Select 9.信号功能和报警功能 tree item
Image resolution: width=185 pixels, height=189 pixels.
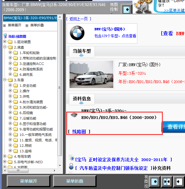click(x=36, y=129)
